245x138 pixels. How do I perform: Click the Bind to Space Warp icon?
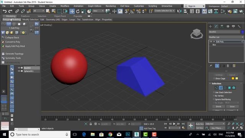pyautogui.click(x=29, y=11)
